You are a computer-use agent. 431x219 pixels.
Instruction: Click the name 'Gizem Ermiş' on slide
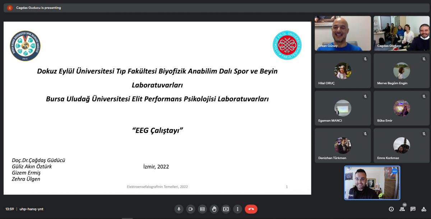[x=26, y=173]
